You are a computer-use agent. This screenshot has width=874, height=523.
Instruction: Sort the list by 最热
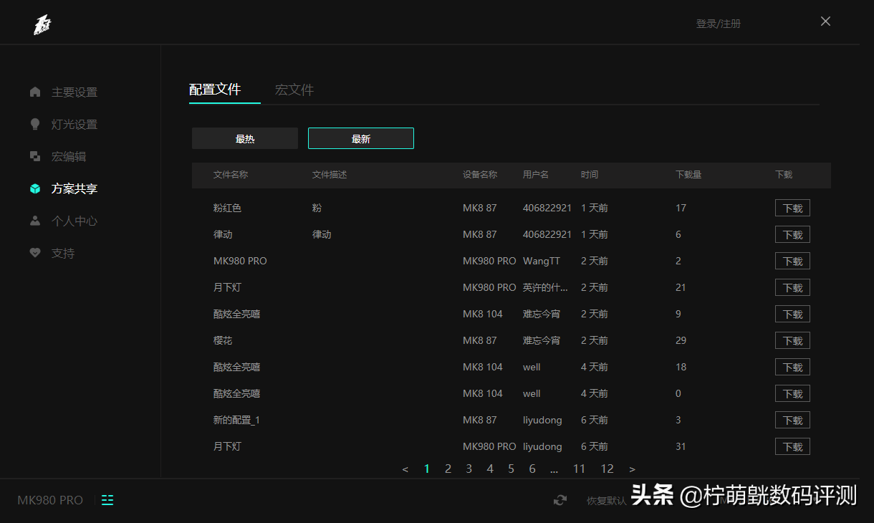tap(245, 139)
